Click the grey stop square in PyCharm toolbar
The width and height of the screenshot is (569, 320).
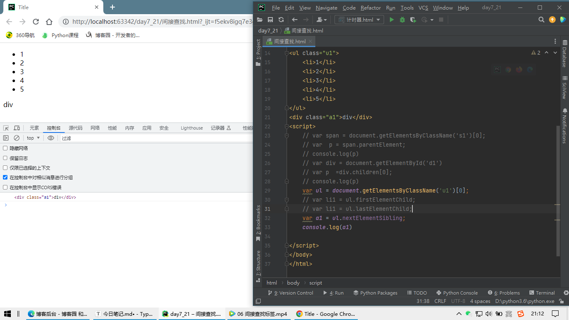pos(441,20)
